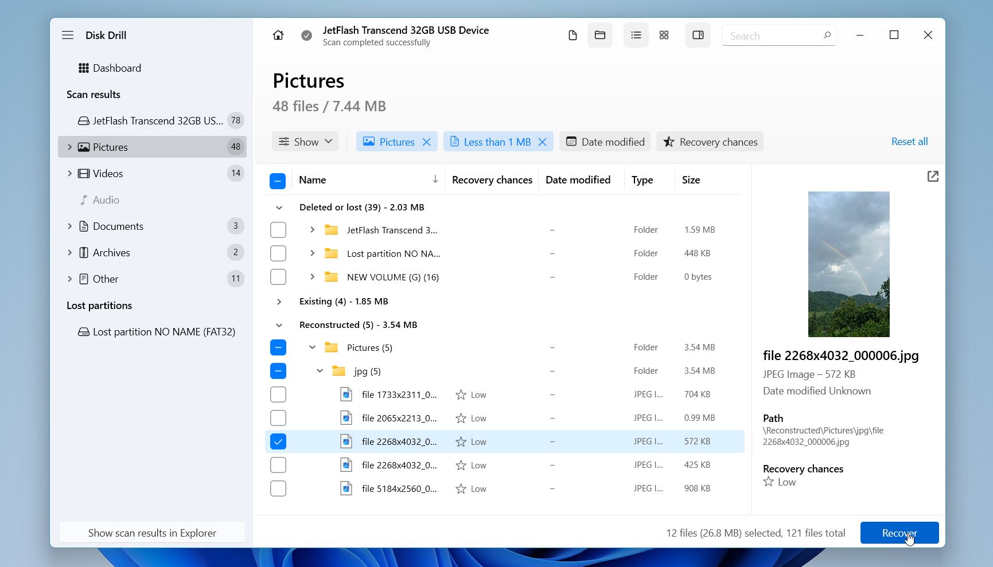
Task: Click the Name column sort arrow
Action: [435, 179]
